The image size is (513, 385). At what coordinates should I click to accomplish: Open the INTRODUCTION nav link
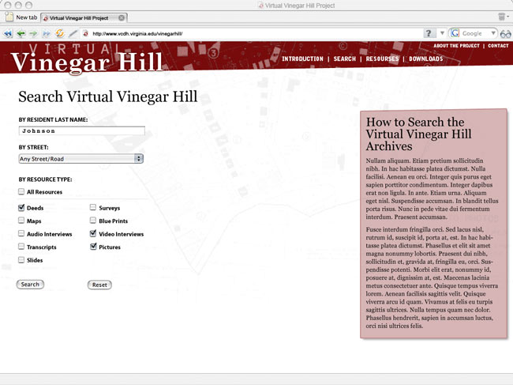point(302,59)
